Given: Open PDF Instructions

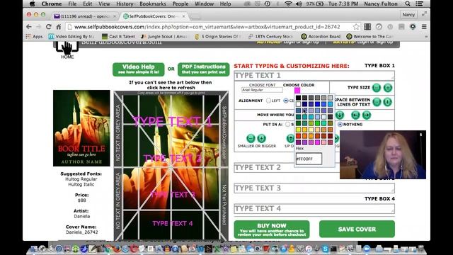Looking at the screenshot, I should tap(203, 69).
